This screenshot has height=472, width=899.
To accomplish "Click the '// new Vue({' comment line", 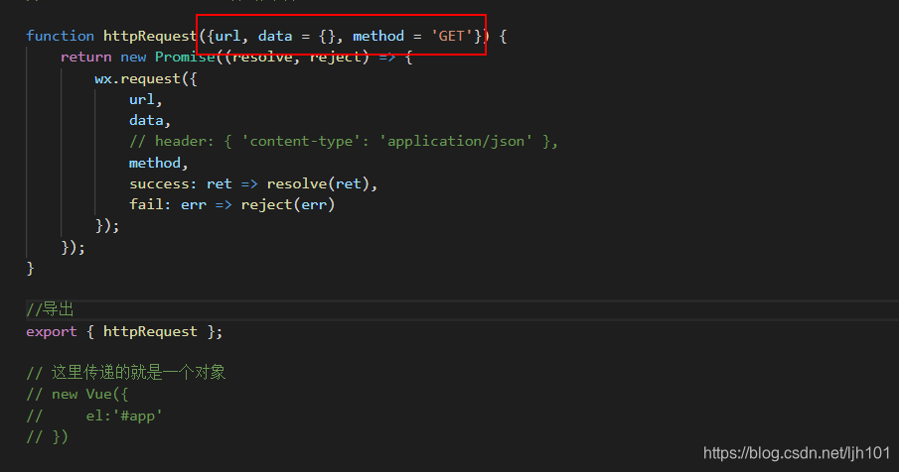I will pyautogui.click(x=76, y=395).
